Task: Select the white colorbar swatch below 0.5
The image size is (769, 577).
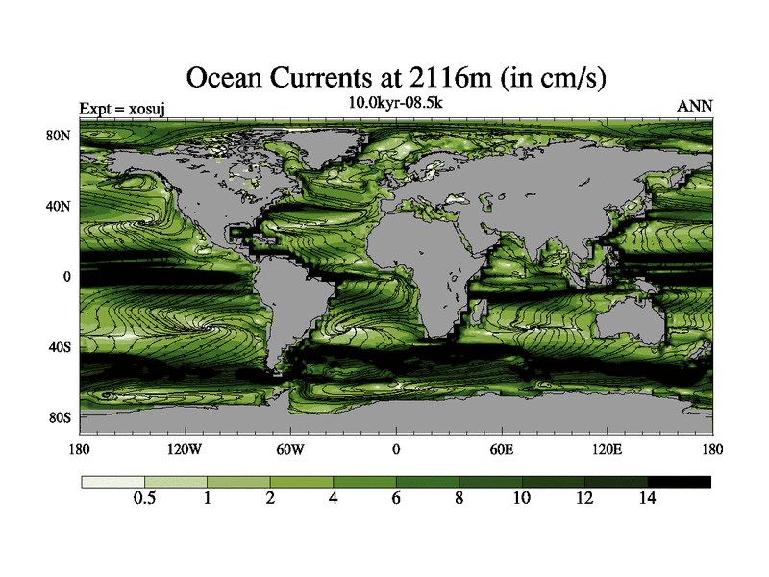Action: pyautogui.click(x=112, y=481)
